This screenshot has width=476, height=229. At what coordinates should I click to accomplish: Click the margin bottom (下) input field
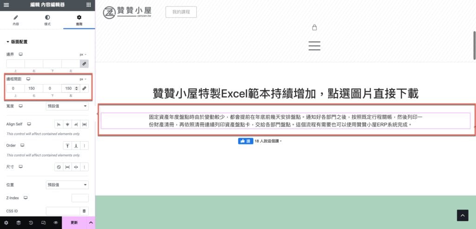point(52,64)
